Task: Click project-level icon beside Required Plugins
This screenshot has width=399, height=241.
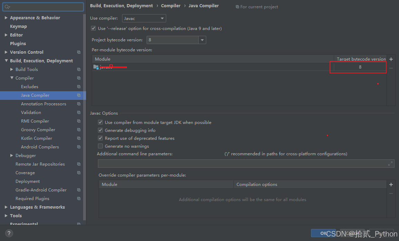Action: [x=79, y=199]
